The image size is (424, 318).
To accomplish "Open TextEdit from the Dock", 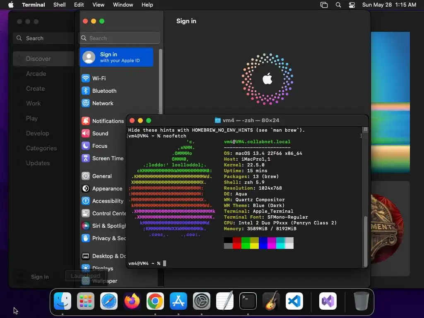I will [x=225, y=301].
